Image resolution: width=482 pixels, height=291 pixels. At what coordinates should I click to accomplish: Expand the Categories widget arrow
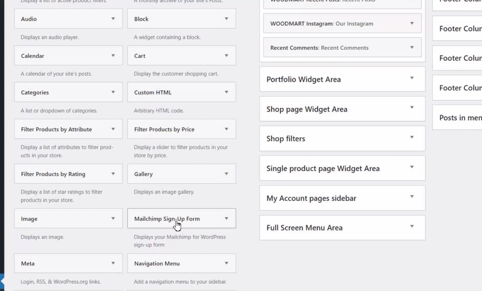pos(113,93)
